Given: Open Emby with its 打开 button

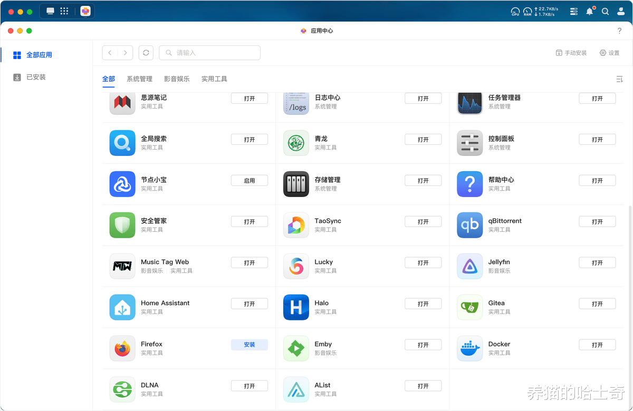Looking at the screenshot, I should coord(423,345).
